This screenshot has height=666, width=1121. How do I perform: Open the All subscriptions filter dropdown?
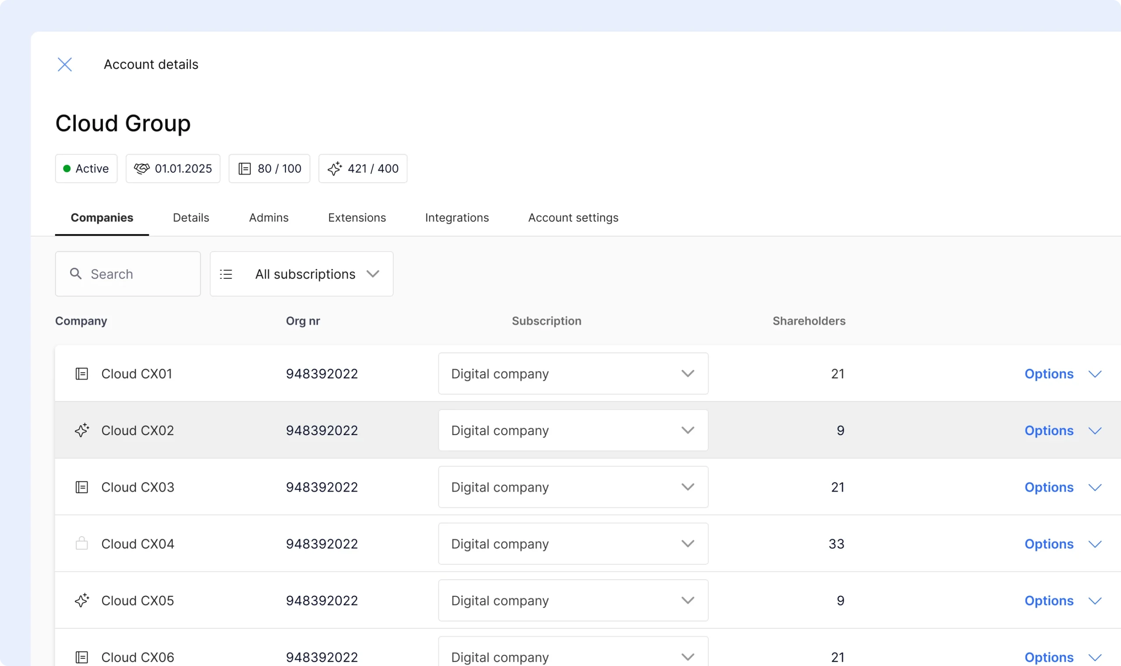coord(301,274)
